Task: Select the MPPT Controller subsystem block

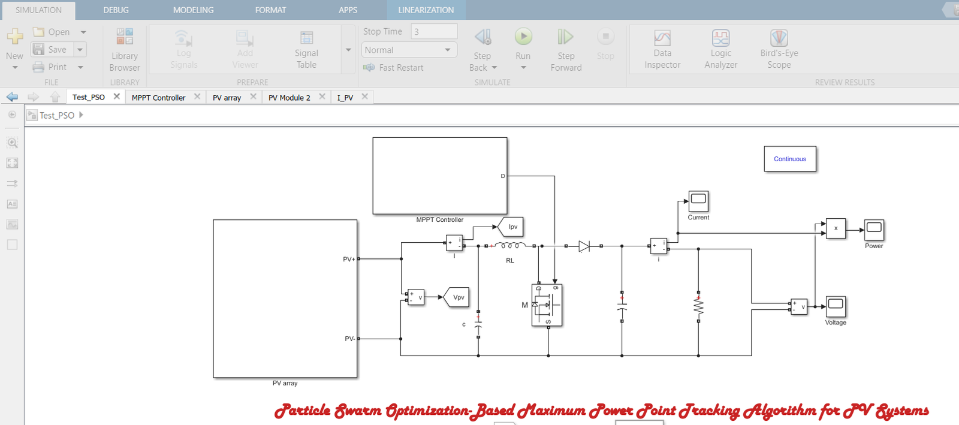Action: pyautogui.click(x=440, y=176)
